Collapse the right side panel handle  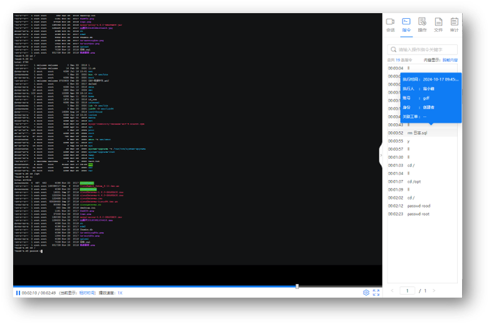tap(381, 155)
